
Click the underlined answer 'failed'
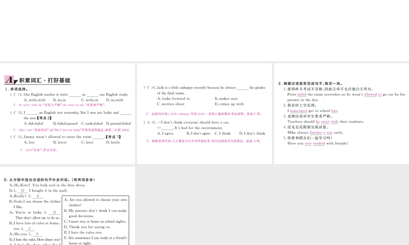[x=302, y=94]
